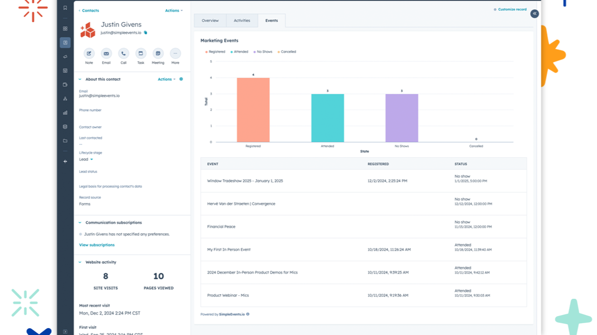Toggle the No Shows series in the chart legend
This screenshot has height=335, width=597.
pos(263,52)
